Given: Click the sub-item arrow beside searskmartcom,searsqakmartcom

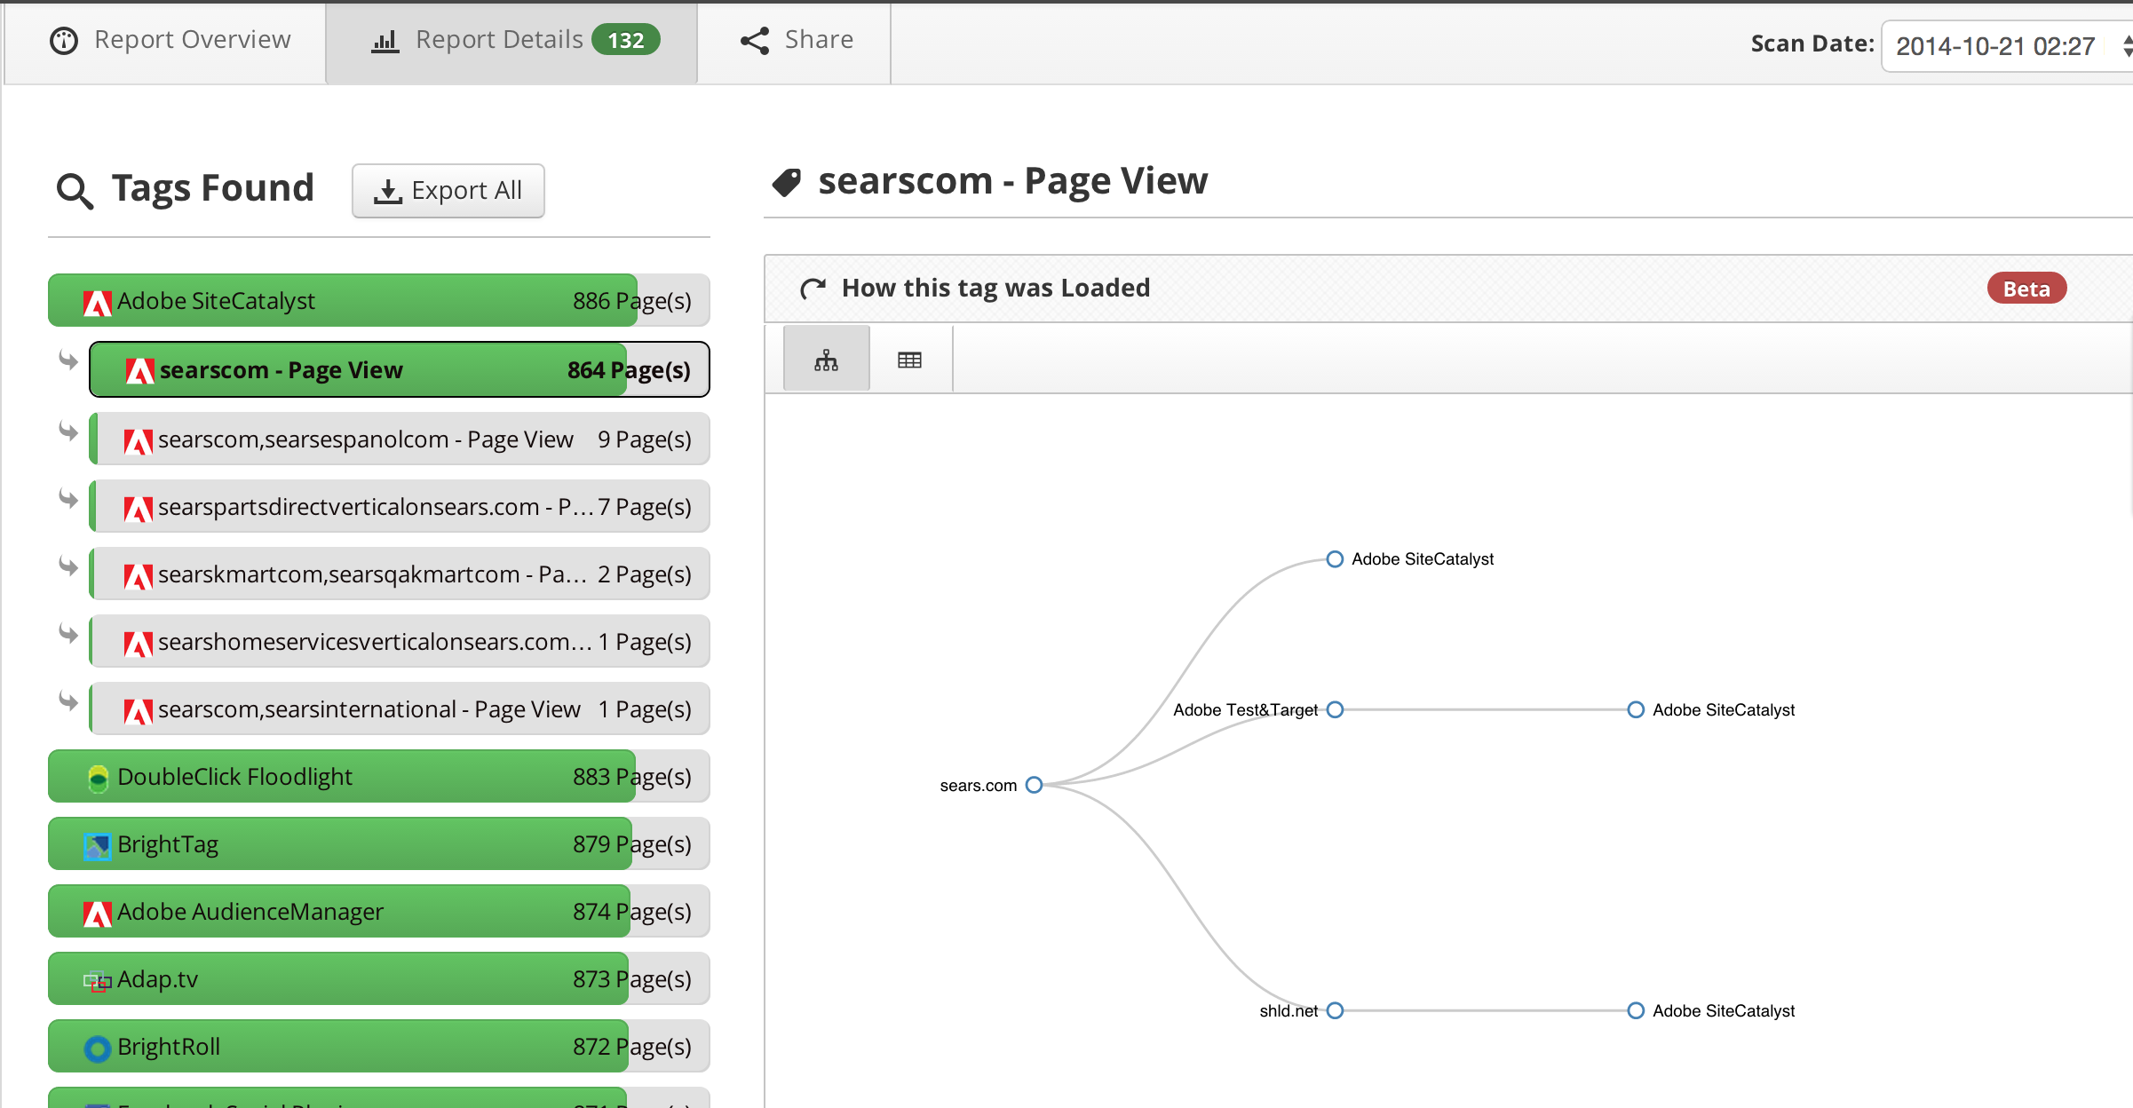Looking at the screenshot, I should pos(68,566).
